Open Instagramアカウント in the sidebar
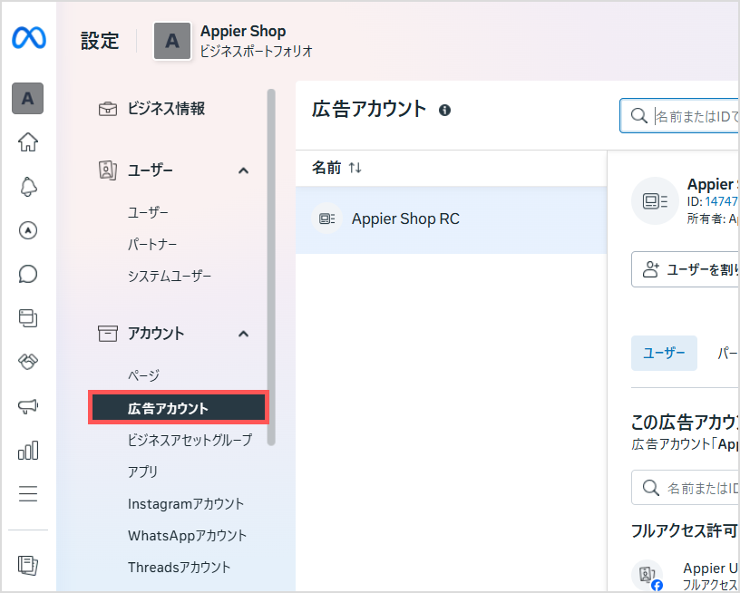This screenshot has width=740, height=593. 186,504
